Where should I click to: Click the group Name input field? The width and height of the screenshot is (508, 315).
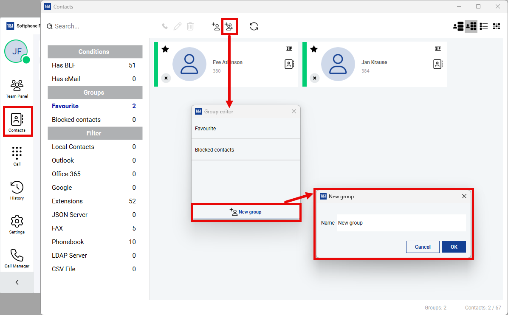[401, 223]
